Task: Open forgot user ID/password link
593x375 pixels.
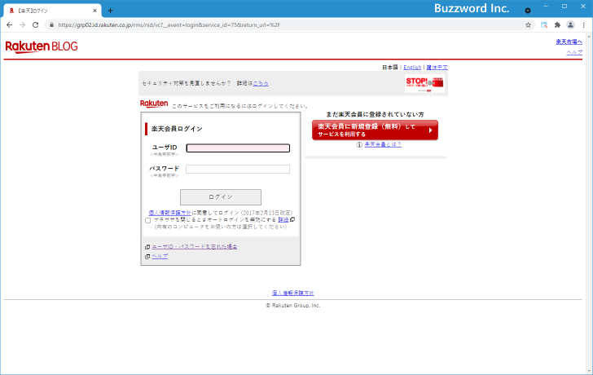Action: [195, 247]
